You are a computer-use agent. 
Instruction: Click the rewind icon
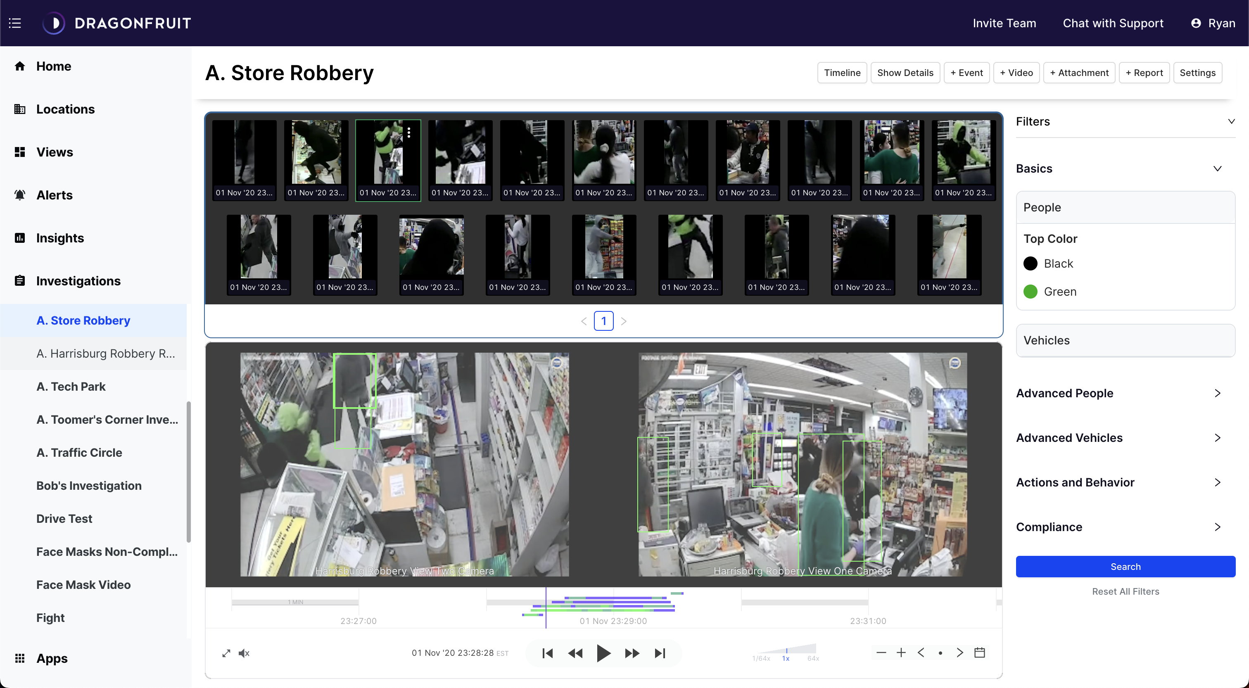(x=575, y=653)
